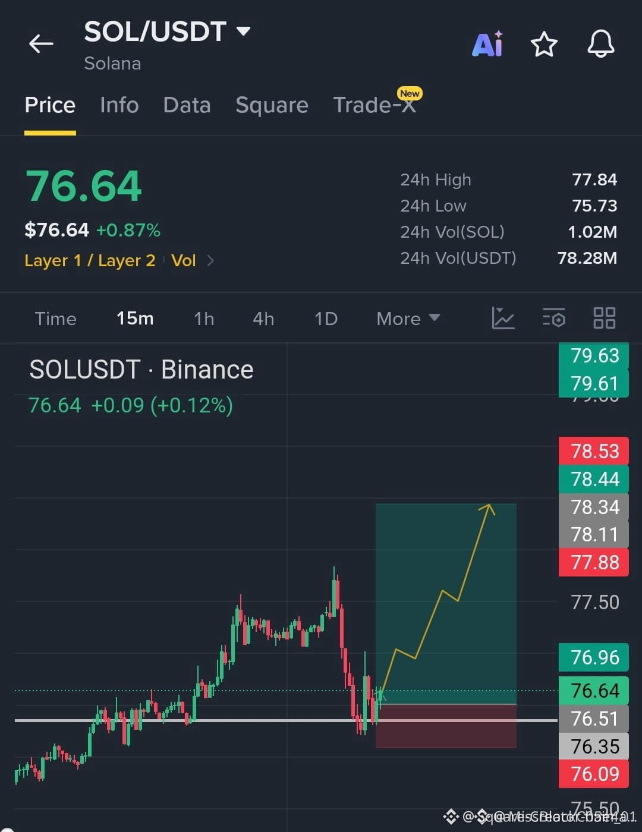Open Layer 1 / Layer 2 category chevron
This screenshot has width=642, height=832.
coord(210,260)
